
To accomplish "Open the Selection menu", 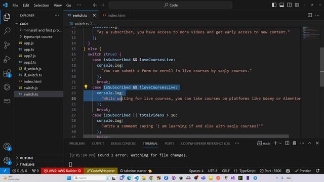I will point(42,5).
